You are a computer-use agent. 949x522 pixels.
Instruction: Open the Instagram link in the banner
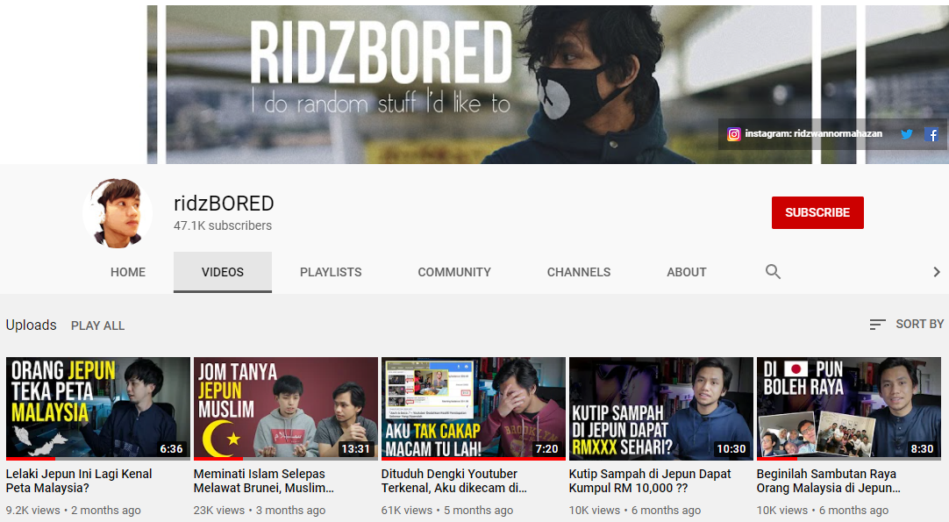click(x=805, y=134)
